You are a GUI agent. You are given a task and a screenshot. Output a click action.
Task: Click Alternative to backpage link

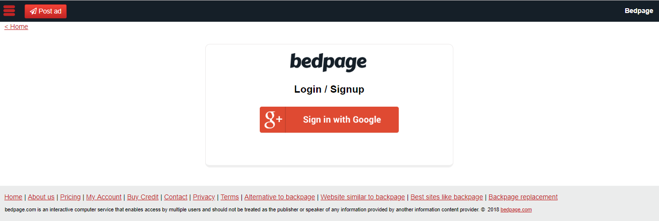[280, 197]
